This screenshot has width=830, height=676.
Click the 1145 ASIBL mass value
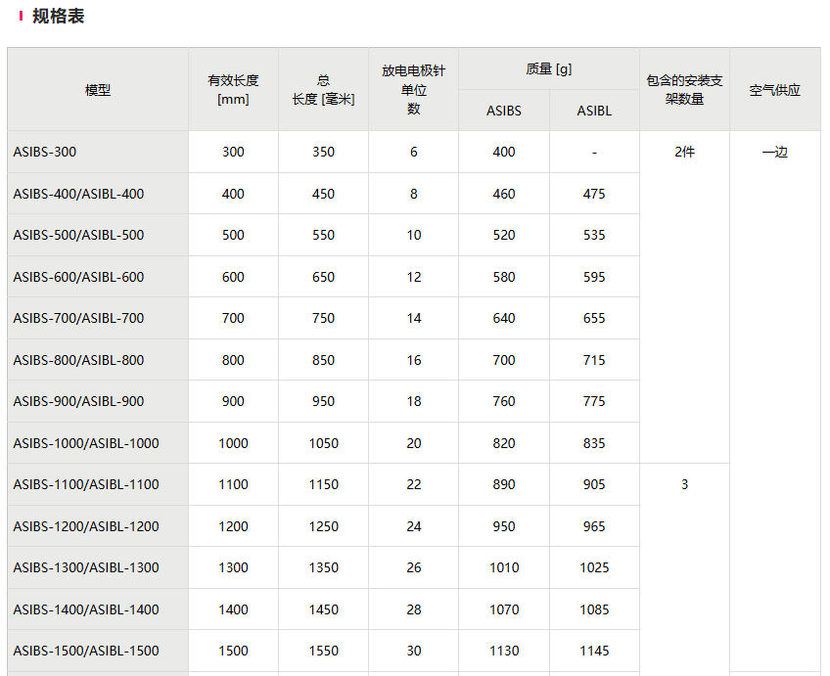coord(594,651)
